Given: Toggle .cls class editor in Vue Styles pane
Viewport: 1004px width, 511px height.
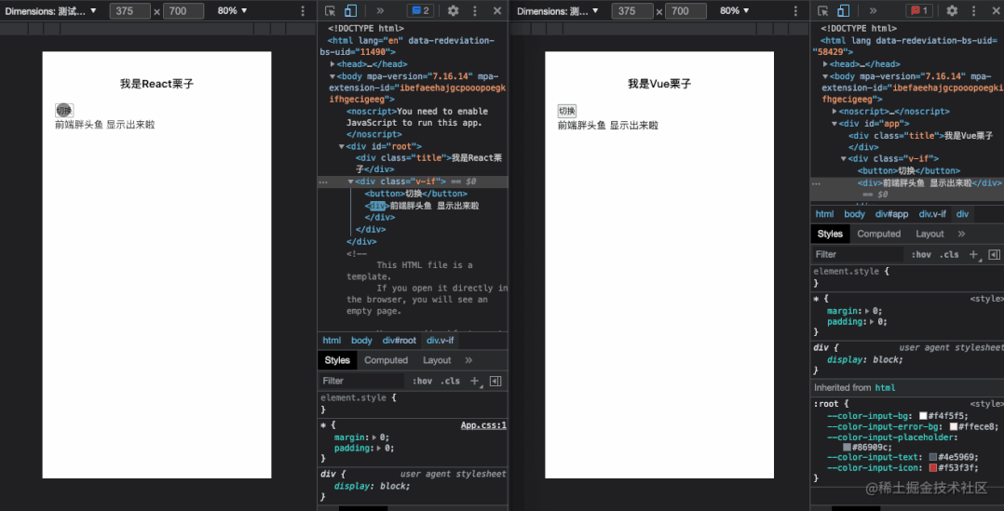Looking at the screenshot, I should [949, 254].
